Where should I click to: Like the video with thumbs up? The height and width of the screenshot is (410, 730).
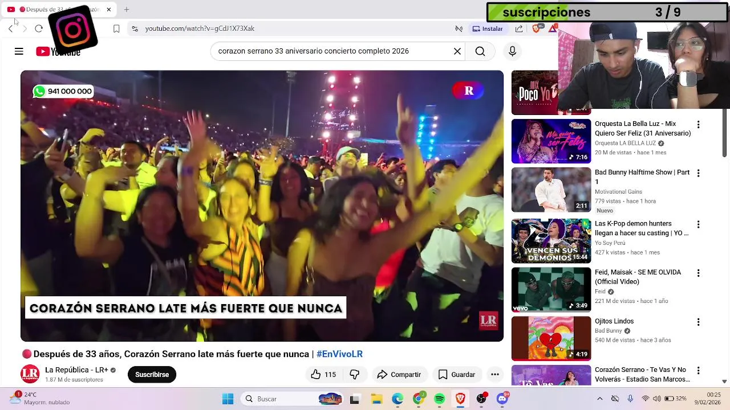(x=323, y=374)
